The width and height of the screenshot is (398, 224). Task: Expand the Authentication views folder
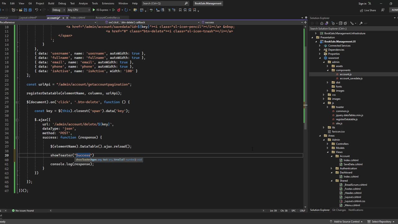coord(331,168)
